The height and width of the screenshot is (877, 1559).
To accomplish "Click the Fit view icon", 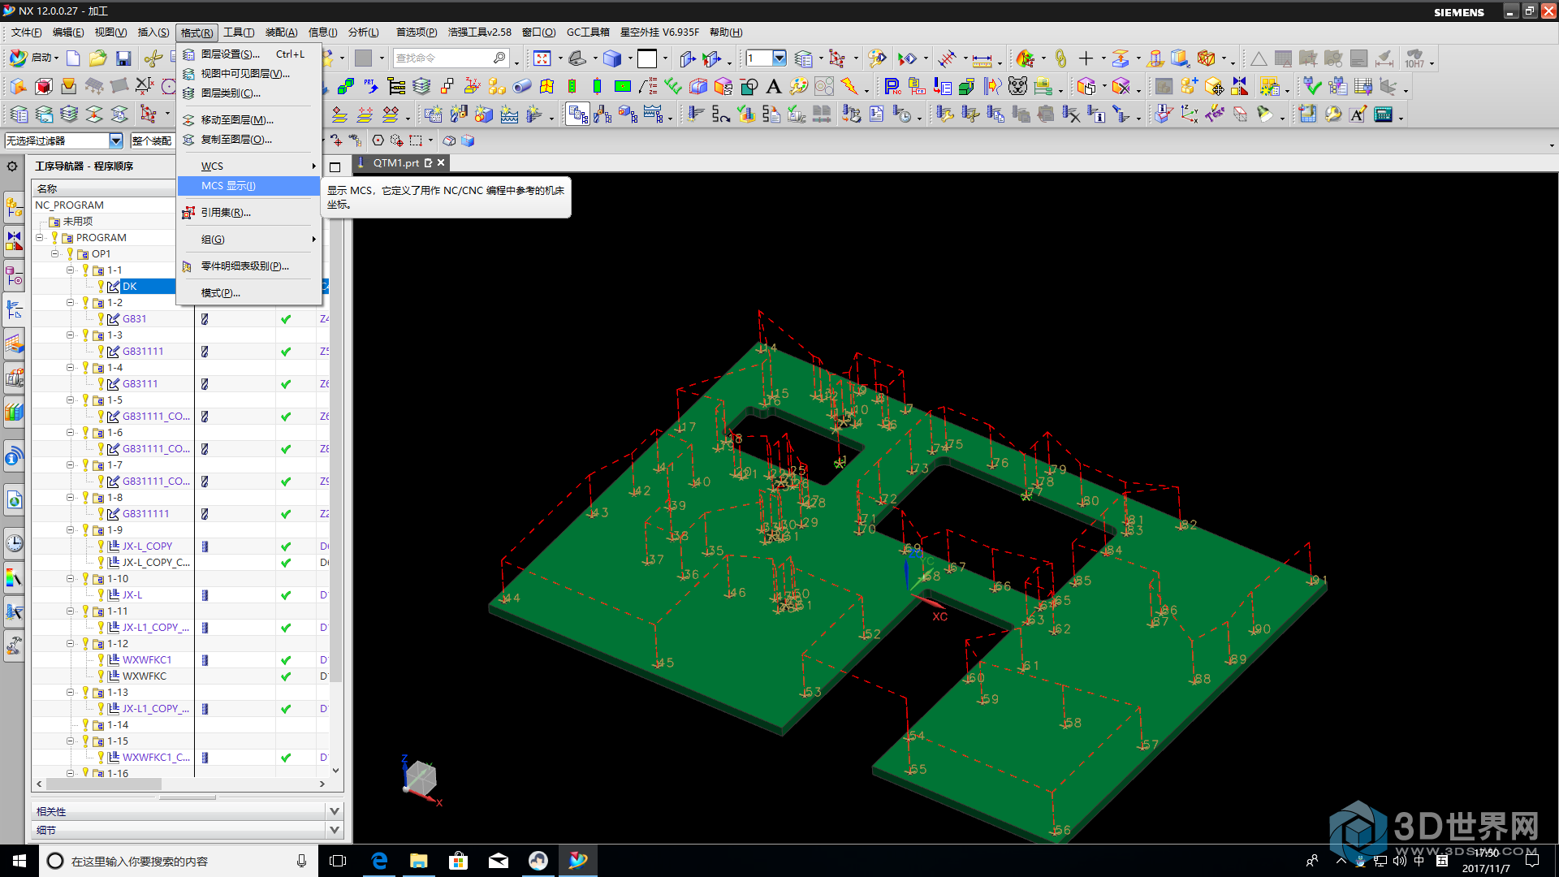I will pyautogui.click(x=542, y=58).
